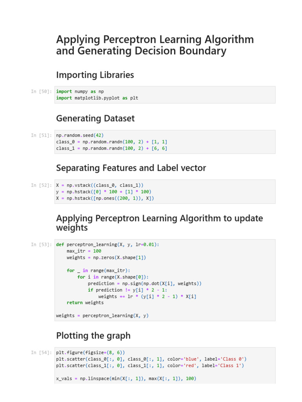Click the 'return weights' line
Viewport: 302px width, 402px height.
(x=85, y=303)
